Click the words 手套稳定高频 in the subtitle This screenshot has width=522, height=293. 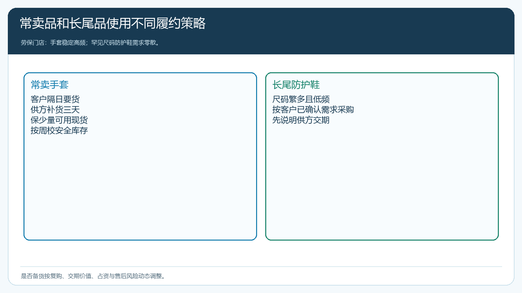coord(68,43)
